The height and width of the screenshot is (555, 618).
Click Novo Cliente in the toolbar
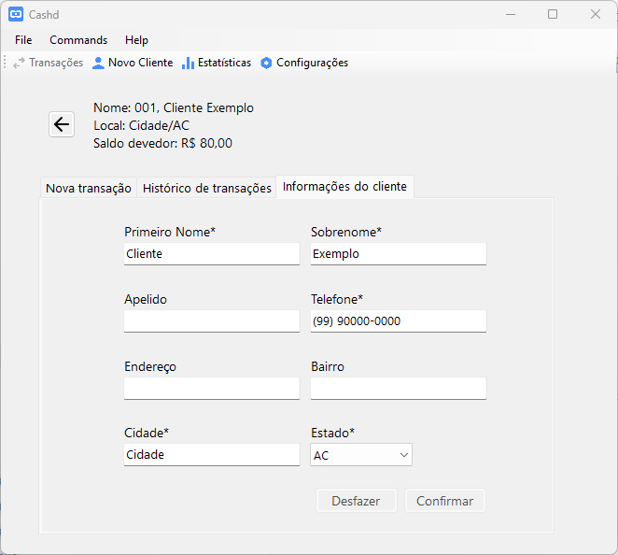point(133,63)
